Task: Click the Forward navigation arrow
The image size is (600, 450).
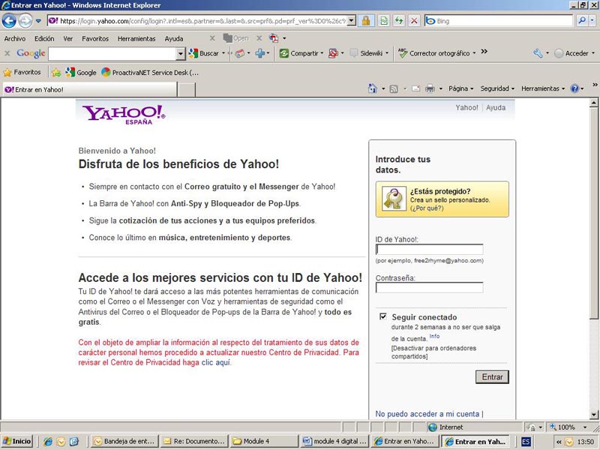Action: [x=25, y=21]
